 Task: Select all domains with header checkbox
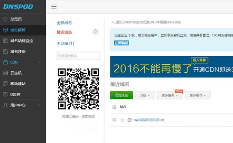pyautogui.click(x=114, y=107)
